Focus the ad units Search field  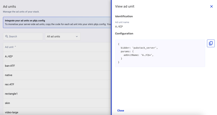coord(23,36)
